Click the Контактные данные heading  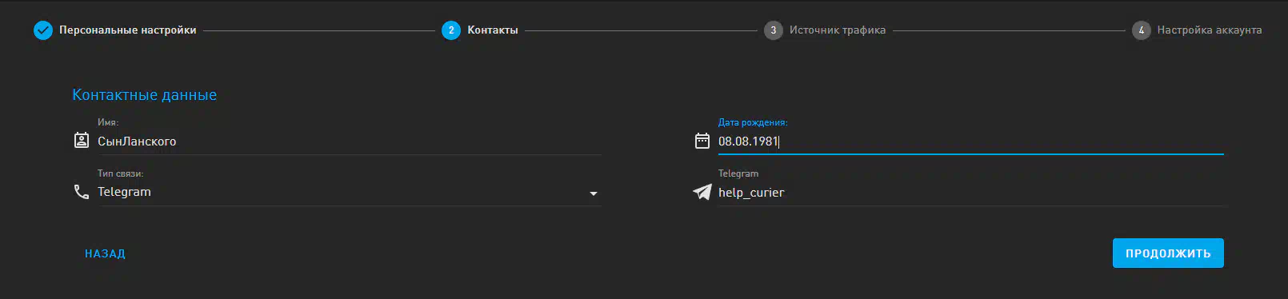[145, 95]
